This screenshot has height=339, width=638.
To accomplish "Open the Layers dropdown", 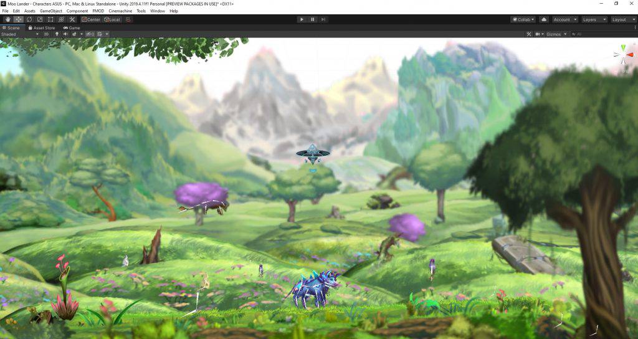I will tap(594, 19).
